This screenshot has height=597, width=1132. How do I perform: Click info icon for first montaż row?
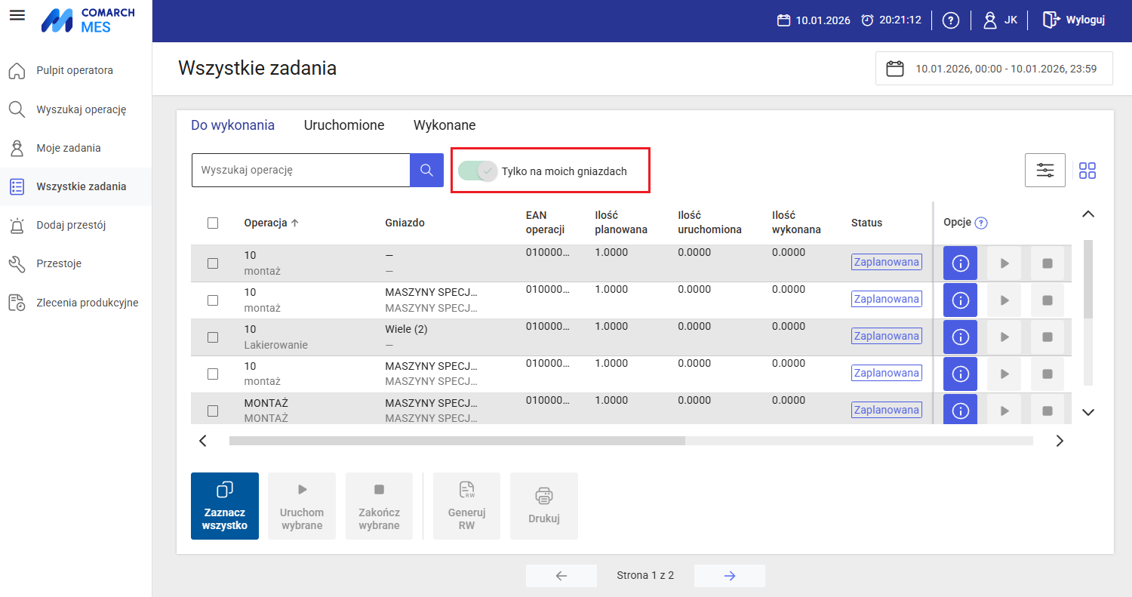961,263
